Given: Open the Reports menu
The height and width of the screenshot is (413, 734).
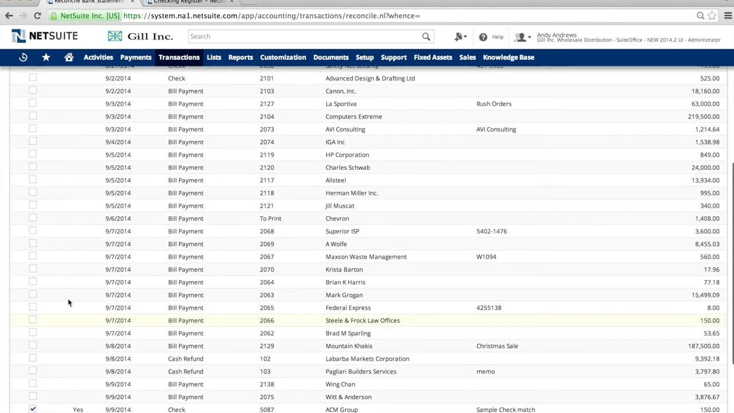Looking at the screenshot, I should pyautogui.click(x=240, y=57).
